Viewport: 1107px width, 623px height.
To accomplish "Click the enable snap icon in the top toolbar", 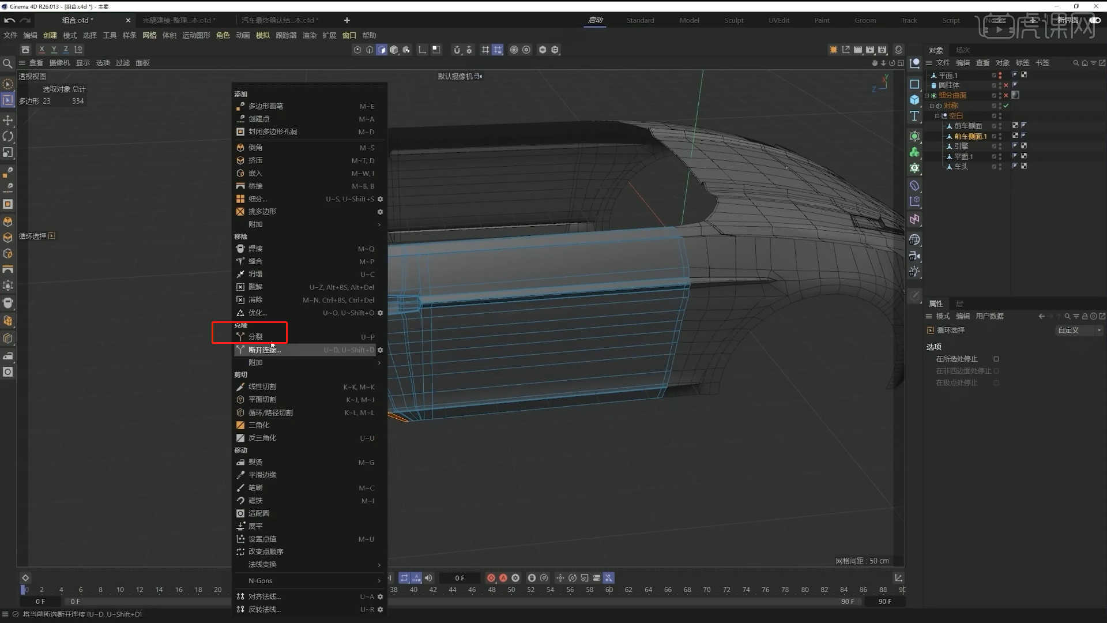I will [x=485, y=50].
